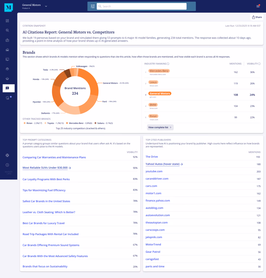Open the dashboard grid icon in sidebar
The image size is (266, 278).
coord(7,21)
